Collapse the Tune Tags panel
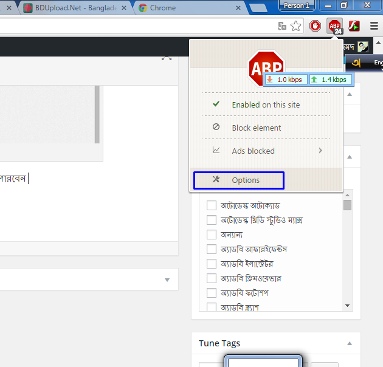 coord(350,343)
